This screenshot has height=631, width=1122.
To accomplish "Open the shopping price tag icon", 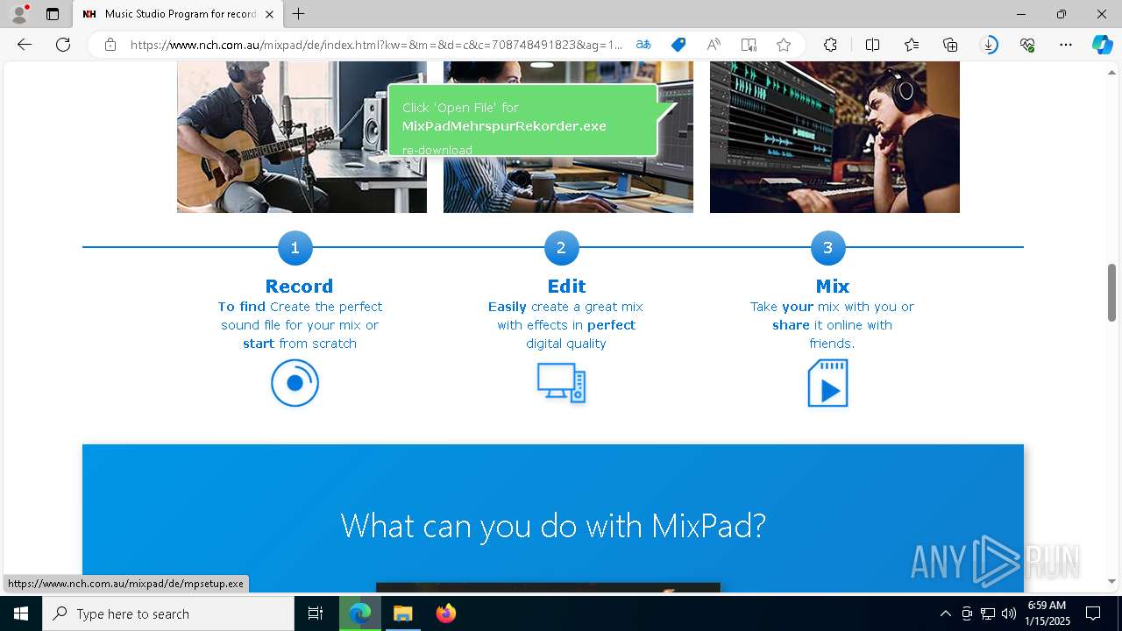I will (x=678, y=45).
